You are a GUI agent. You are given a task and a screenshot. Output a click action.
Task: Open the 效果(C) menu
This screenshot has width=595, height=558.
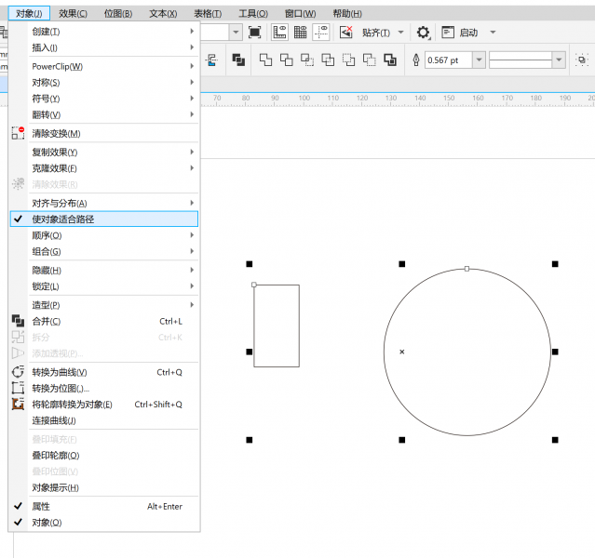click(73, 14)
